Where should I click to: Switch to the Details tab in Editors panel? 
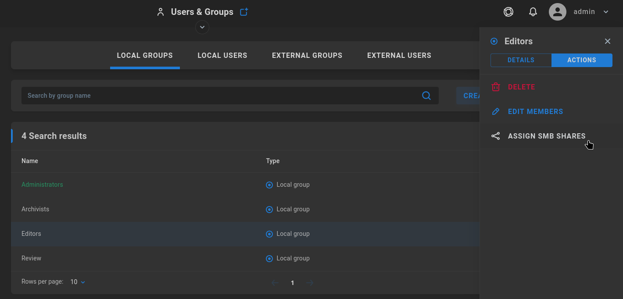pyautogui.click(x=521, y=60)
